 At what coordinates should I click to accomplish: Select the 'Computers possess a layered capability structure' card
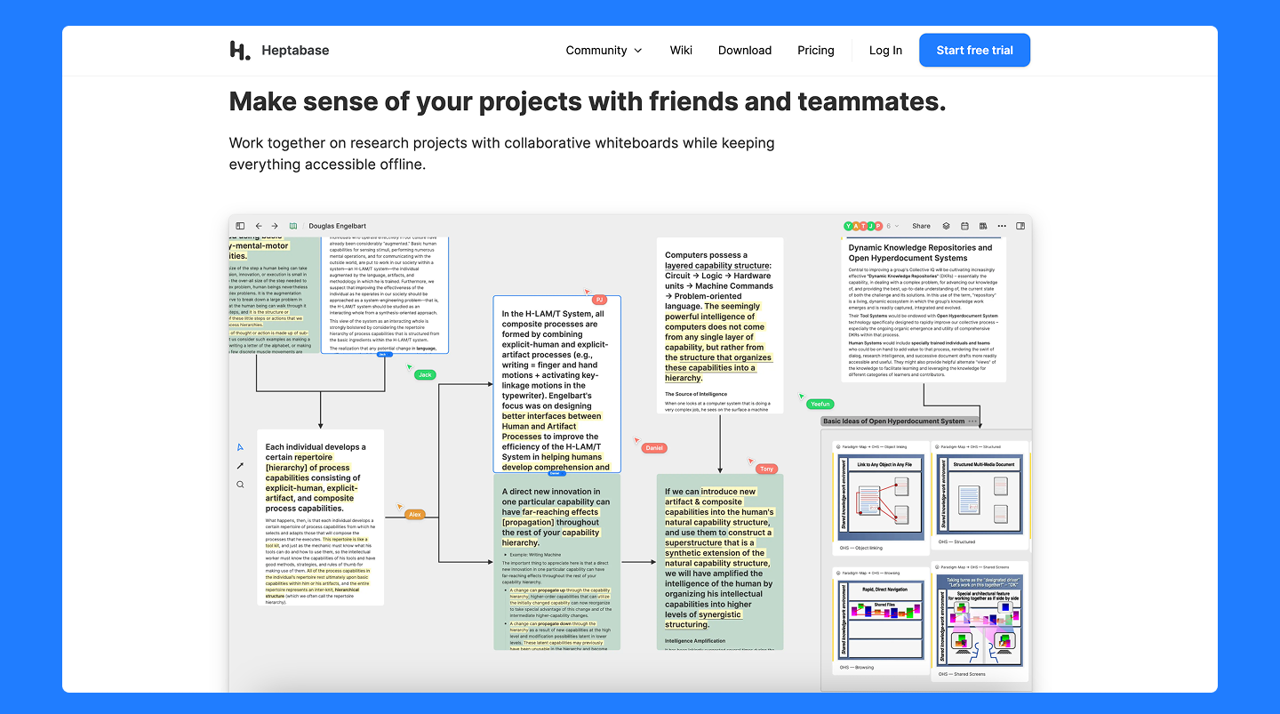point(720,325)
